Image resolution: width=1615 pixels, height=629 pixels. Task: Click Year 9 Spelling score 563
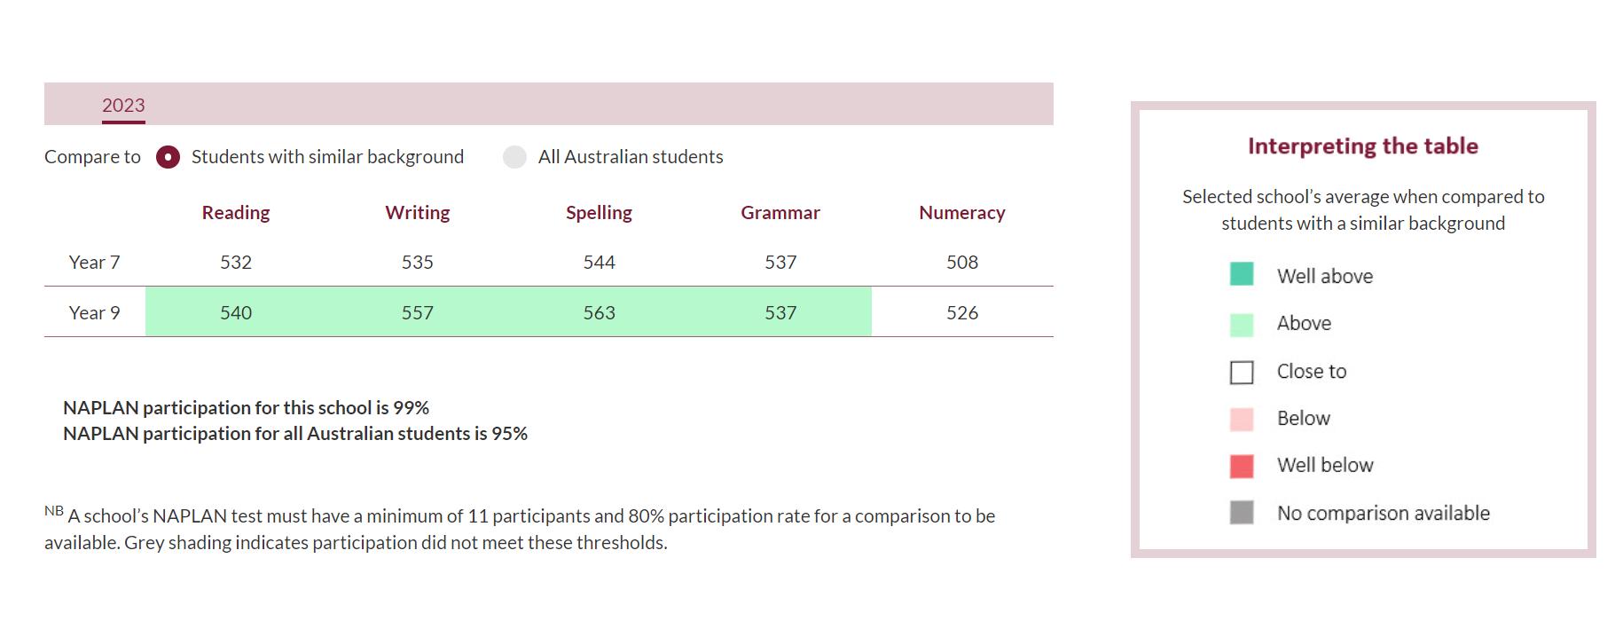click(x=599, y=312)
